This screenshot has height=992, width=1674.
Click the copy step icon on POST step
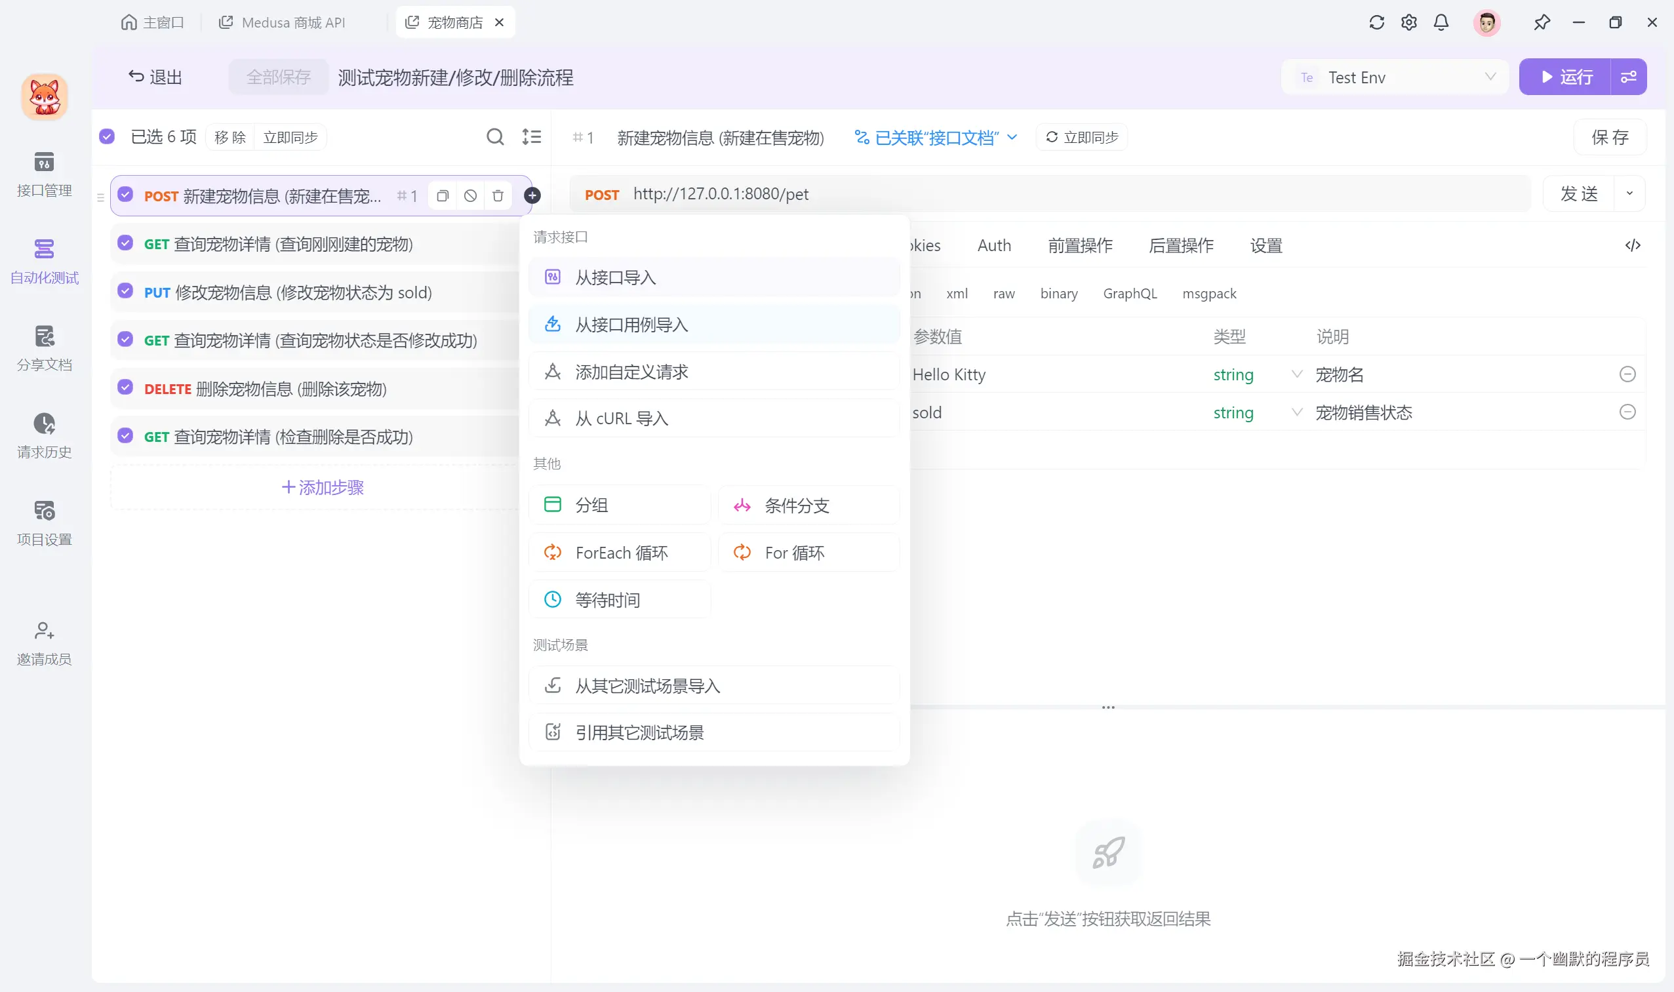tap(443, 196)
